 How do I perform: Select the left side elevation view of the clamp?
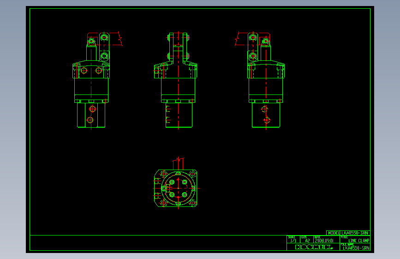(97, 81)
